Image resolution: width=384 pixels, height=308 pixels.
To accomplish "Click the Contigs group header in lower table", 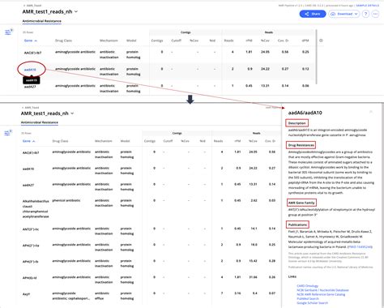I will tap(177, 133).
